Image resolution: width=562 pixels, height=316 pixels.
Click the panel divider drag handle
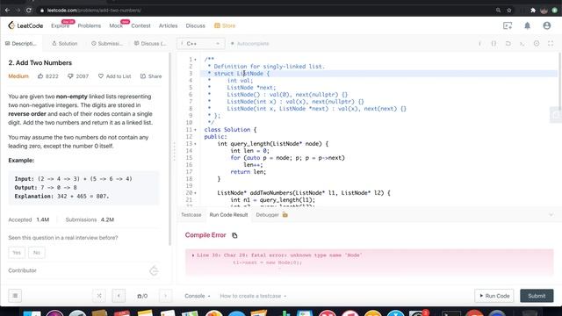174,151
